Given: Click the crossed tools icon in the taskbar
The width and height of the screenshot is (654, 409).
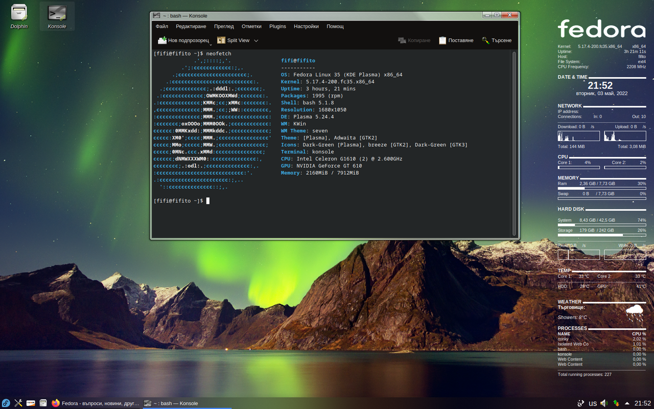Looking at the screenshot, I should 18,403.
